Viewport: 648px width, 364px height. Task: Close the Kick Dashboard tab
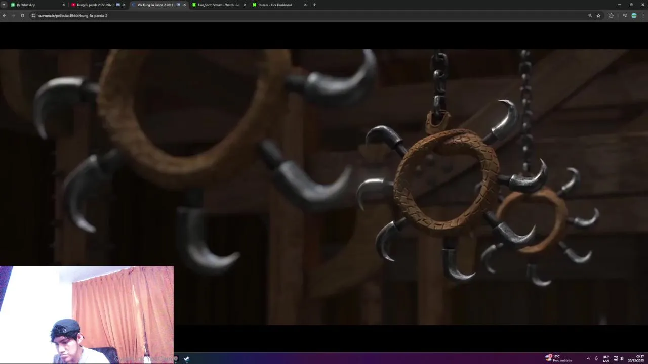click(305, 5)
